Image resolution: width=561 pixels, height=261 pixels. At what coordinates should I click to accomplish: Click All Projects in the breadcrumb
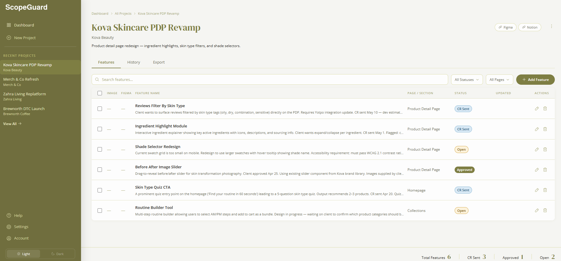pos(123,14)
